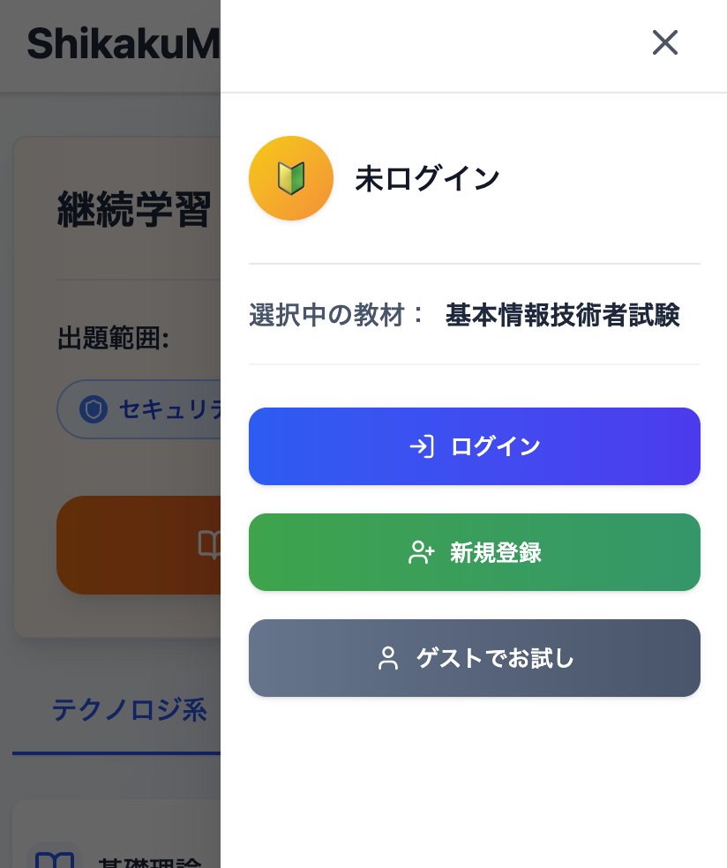Screen dimensions: 727x868
Task: Click the 継続学習 heading
Action: click(134, 210)
